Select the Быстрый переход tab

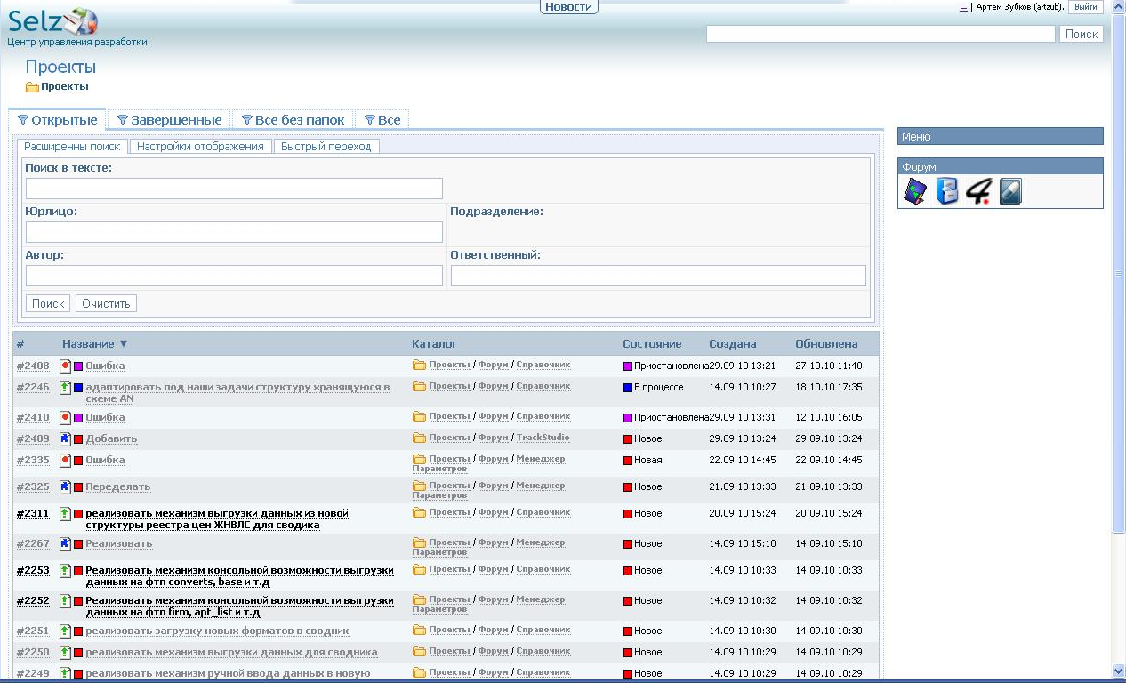[326, 147]
